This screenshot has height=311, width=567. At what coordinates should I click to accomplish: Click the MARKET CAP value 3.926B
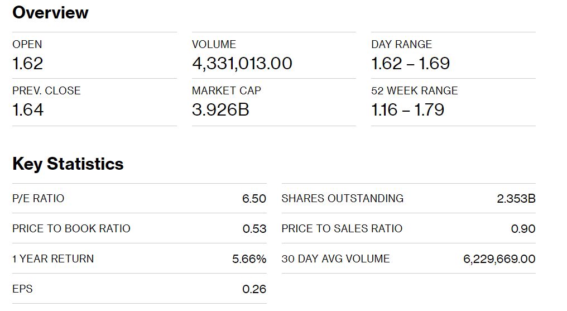(220, 110)
